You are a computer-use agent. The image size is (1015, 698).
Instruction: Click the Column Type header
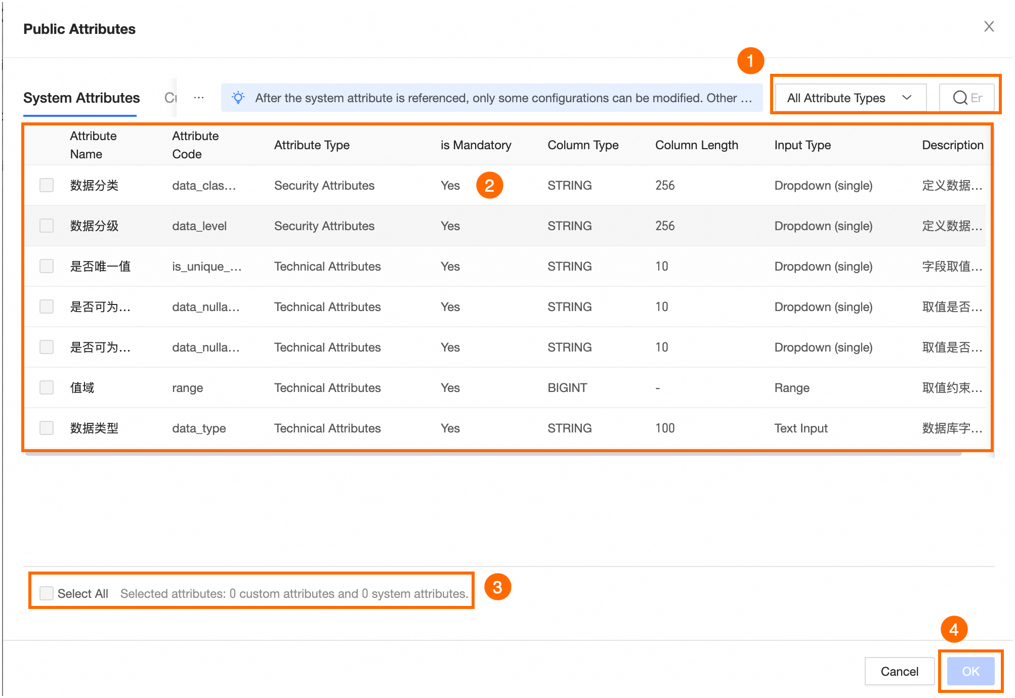click(x=583, y=145)
